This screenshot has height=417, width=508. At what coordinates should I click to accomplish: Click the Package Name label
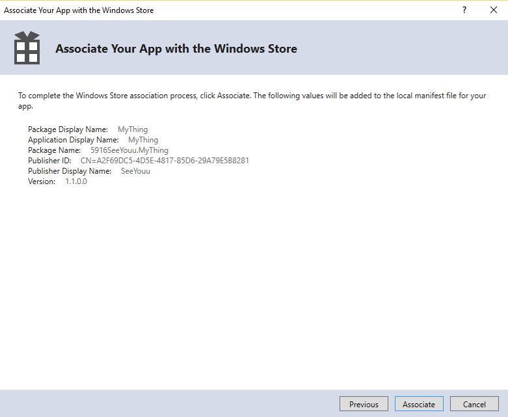pos(54,150)
